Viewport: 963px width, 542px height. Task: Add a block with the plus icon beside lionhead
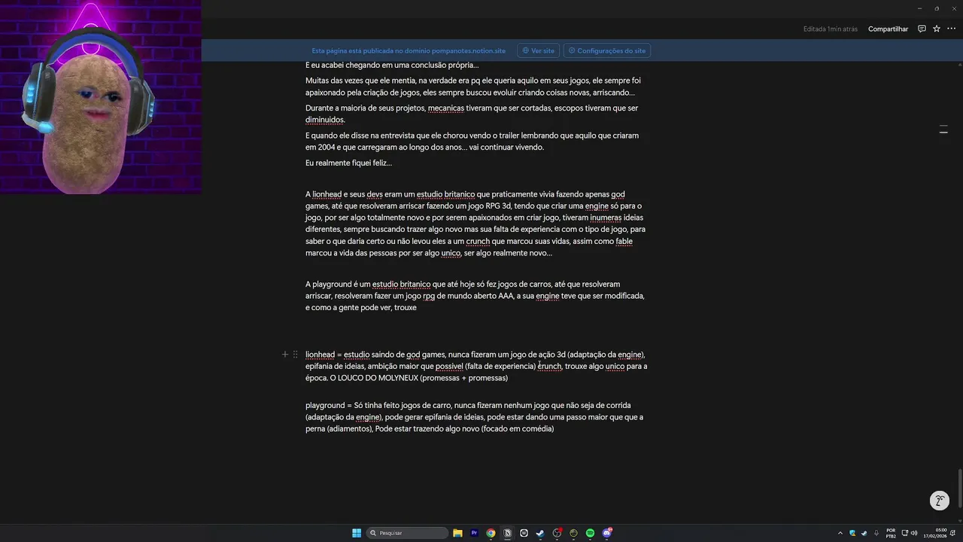pyautogui.click(x=285, y=354)
